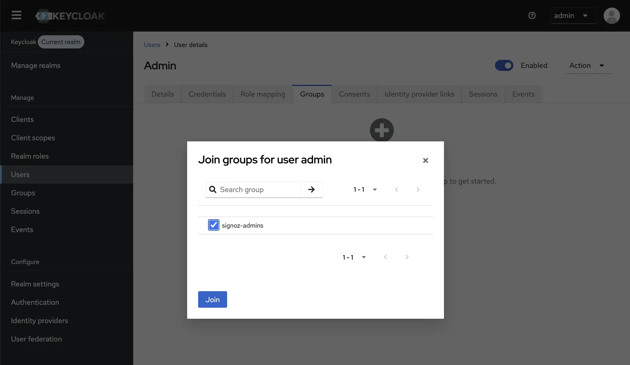
Task: Open Authentication in sidebar
Action: [66, 302]
